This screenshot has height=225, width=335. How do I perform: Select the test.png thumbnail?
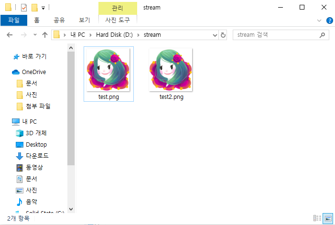(108, 70)
